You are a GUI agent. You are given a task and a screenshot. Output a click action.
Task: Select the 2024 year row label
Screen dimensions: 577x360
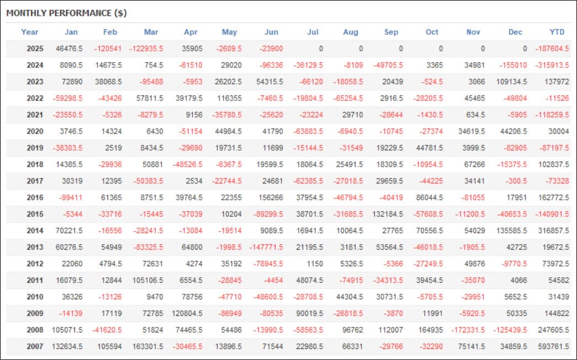pos(35,65)
